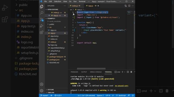Click the master branch in status bar
This screenshot has height=97, width=174.
pos(44,95)
